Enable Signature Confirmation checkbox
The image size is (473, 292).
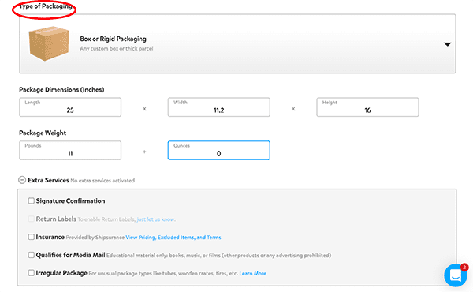tap(31, 200)
